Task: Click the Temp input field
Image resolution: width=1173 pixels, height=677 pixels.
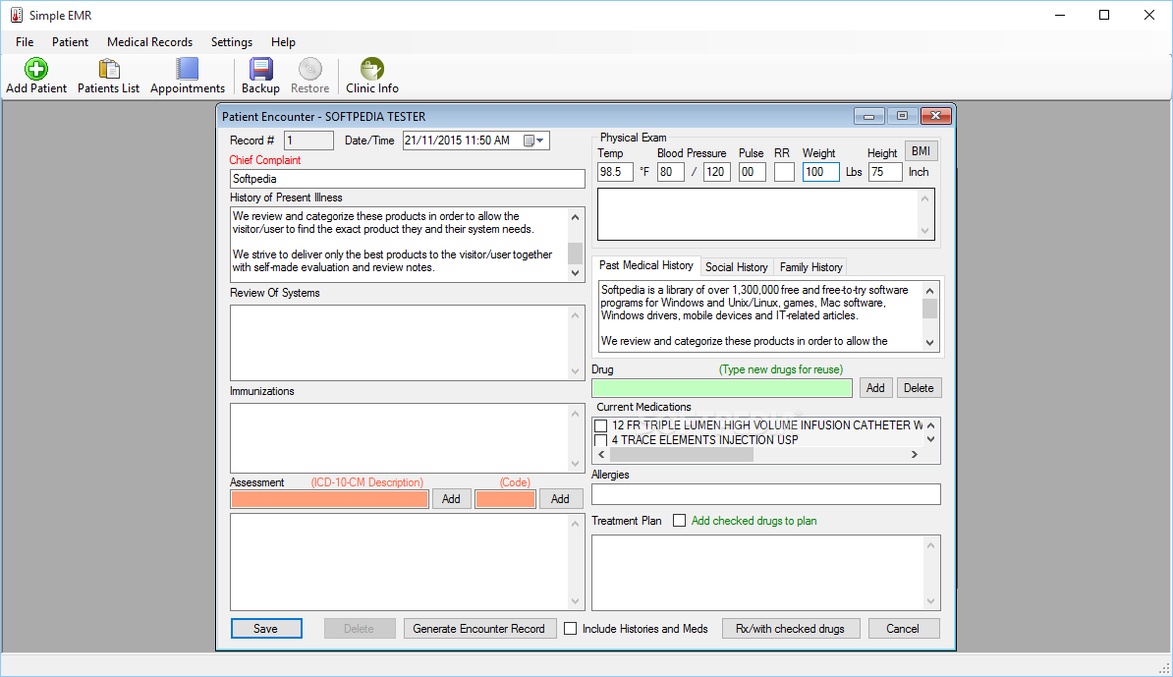Action: (615, 172)
